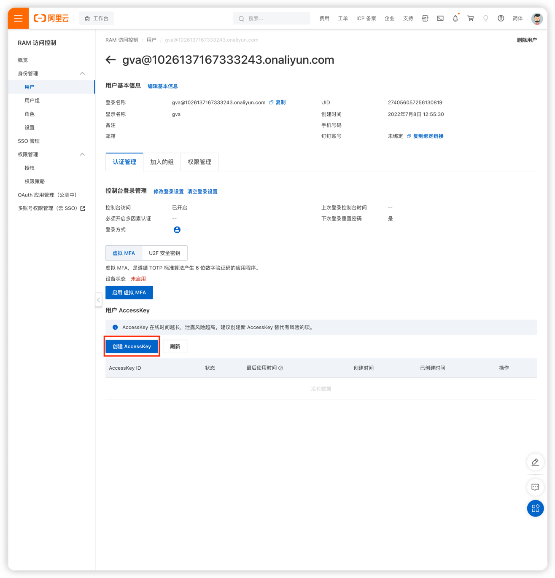Click the edit pencil floating icon
The image size is (555, 578).
(x=535, y=462)
